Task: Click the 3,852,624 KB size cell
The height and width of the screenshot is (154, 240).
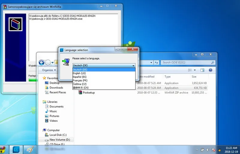Action: pos(199,83)
